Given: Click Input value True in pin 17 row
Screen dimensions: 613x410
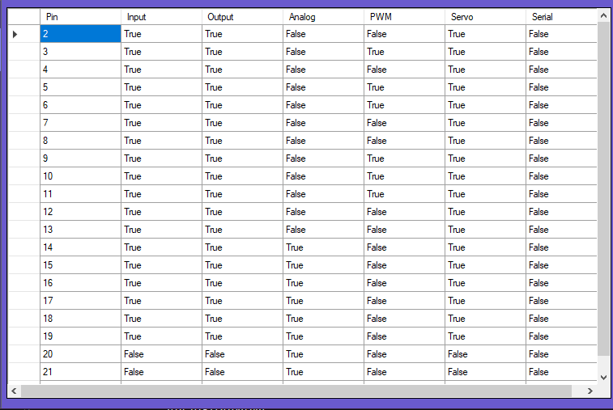Looking at the screenshot, I should pyautogui.click(x=161, y=300).
